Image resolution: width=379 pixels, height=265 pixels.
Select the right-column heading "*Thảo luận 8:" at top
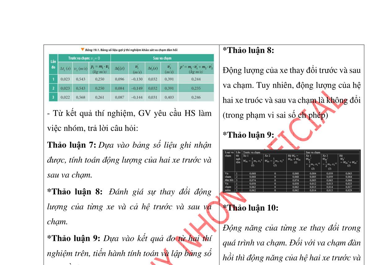(248, 50)
